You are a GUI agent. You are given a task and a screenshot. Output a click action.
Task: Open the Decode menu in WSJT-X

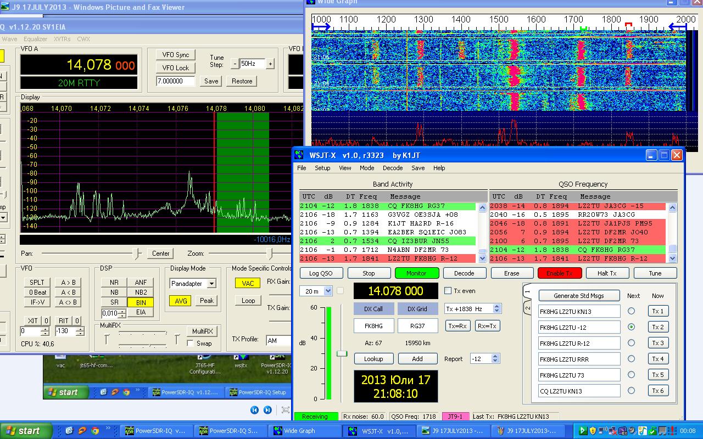click(392, 168)
